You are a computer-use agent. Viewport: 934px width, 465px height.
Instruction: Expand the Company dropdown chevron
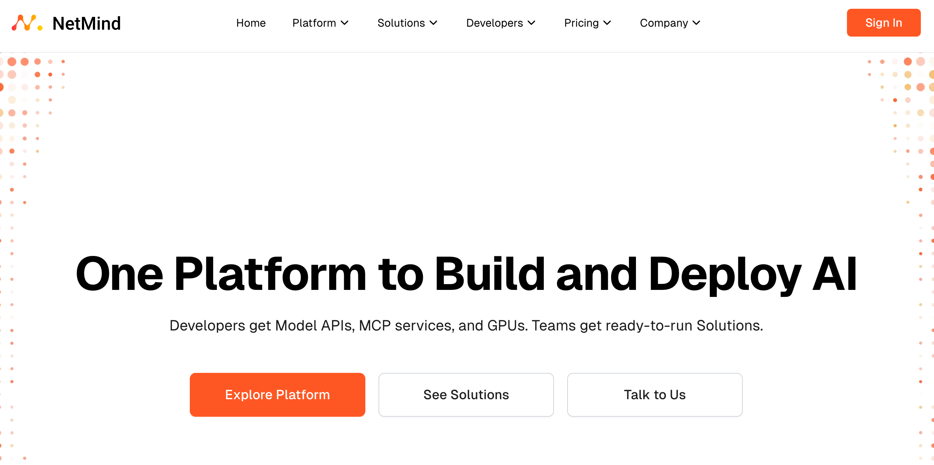(x=696, y=23)
